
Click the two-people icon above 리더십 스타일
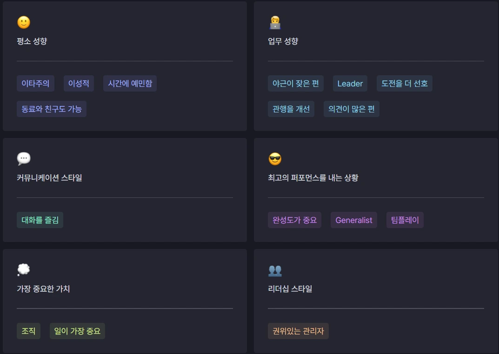pos(274,269)
